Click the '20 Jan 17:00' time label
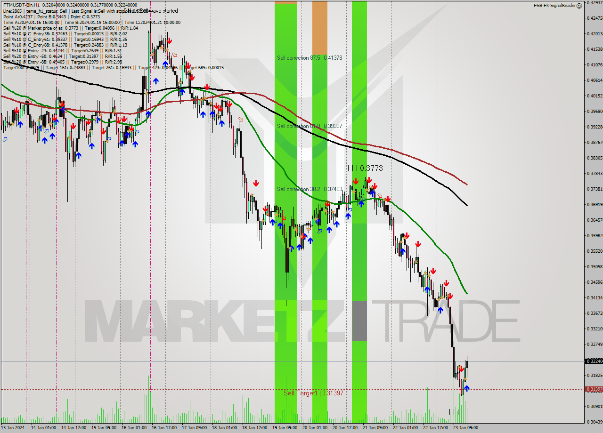 tap(345, 428)
